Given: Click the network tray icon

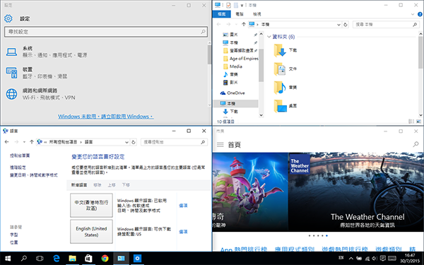Looking at the screenshot, I should [367, 258].
